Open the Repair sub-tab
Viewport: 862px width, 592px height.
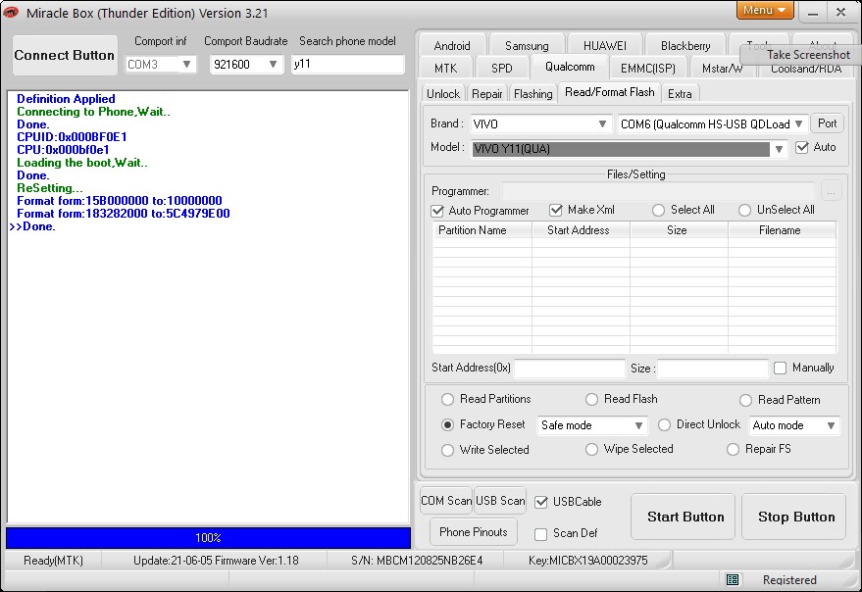tap(487, 93)
